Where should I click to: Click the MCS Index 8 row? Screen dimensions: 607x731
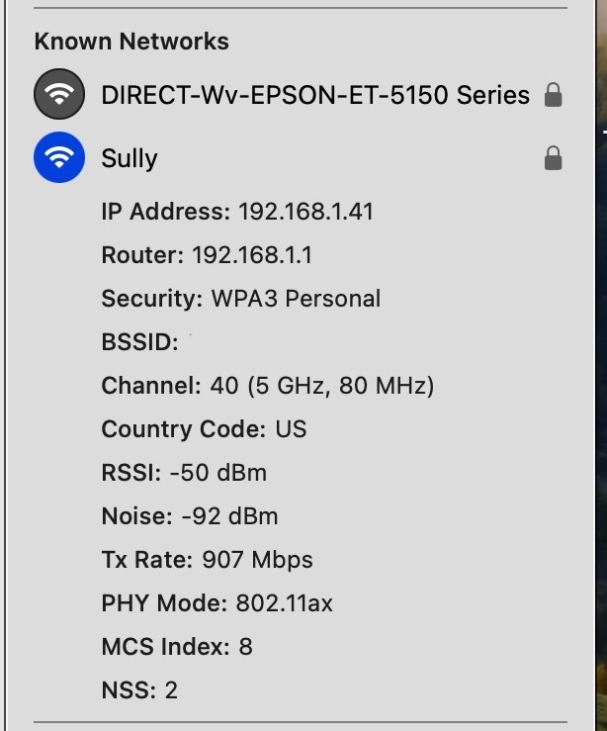177,647
